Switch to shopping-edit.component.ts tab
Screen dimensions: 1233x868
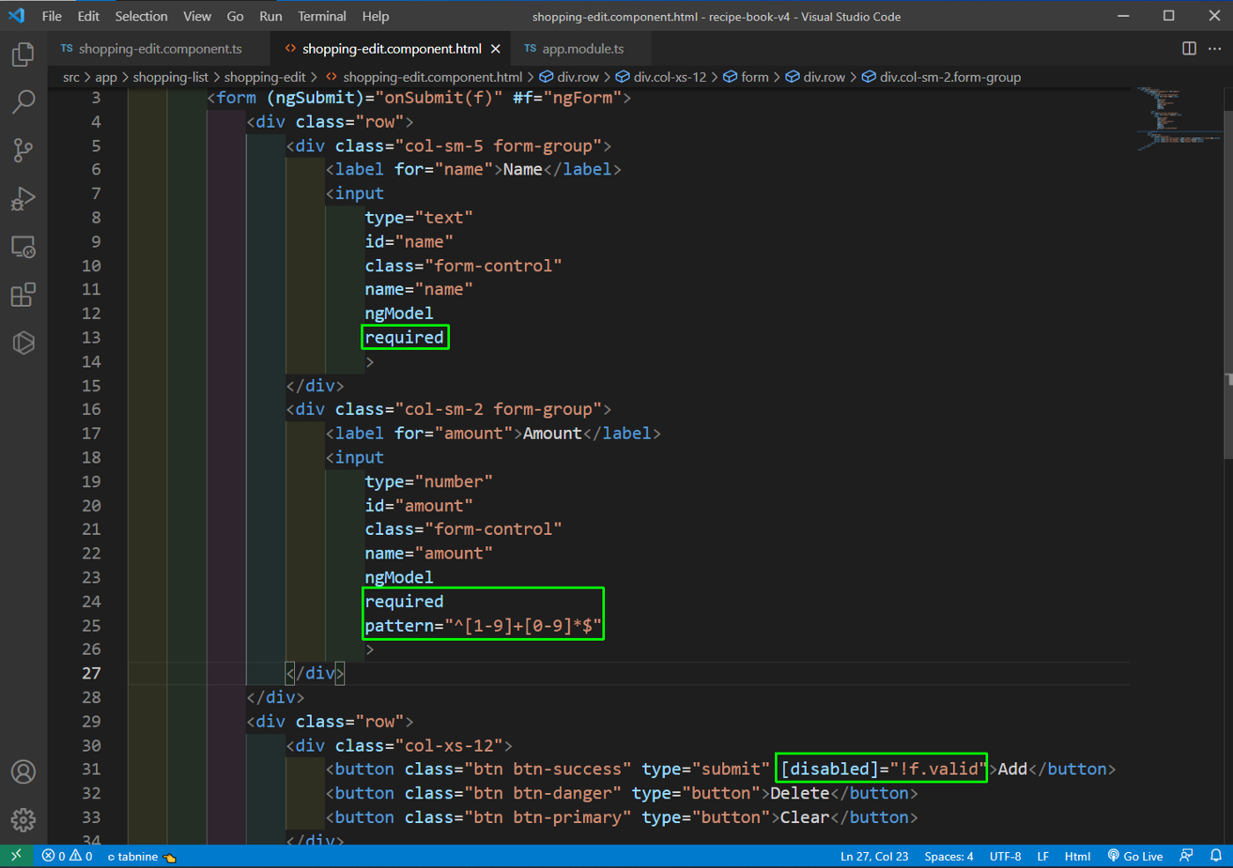pos(159,48)
